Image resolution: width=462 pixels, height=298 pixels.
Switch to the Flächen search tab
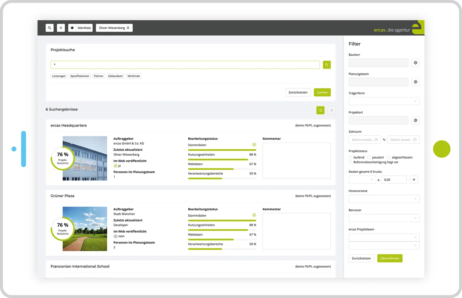point(99,76)
